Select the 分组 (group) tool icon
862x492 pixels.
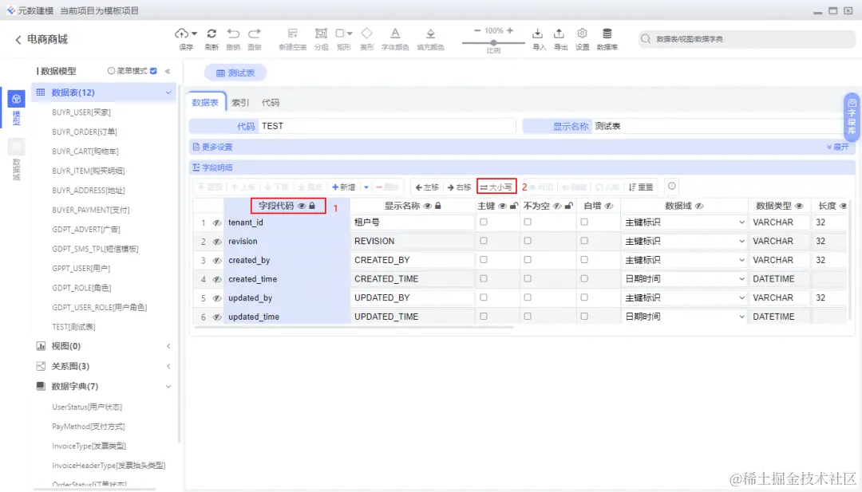(x=321, y=33)
